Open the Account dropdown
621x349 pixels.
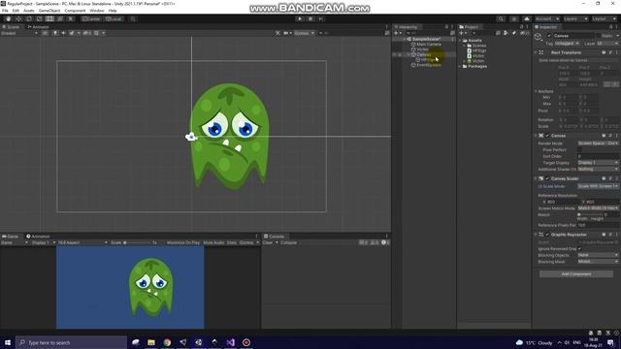click(x=547, y=19)
